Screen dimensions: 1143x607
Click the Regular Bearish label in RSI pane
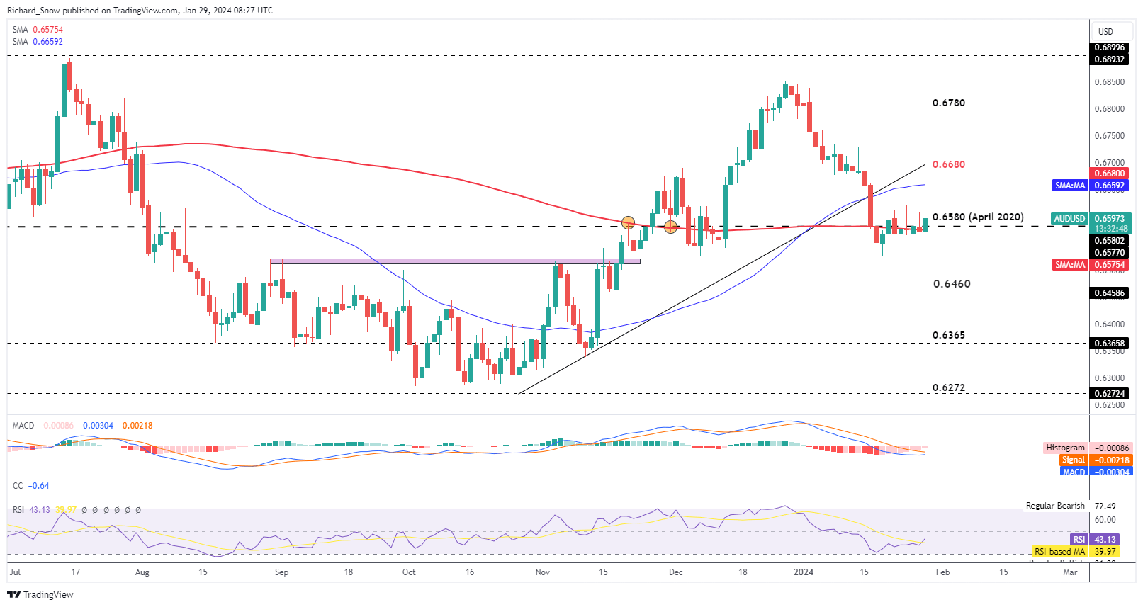[1055, 506]
